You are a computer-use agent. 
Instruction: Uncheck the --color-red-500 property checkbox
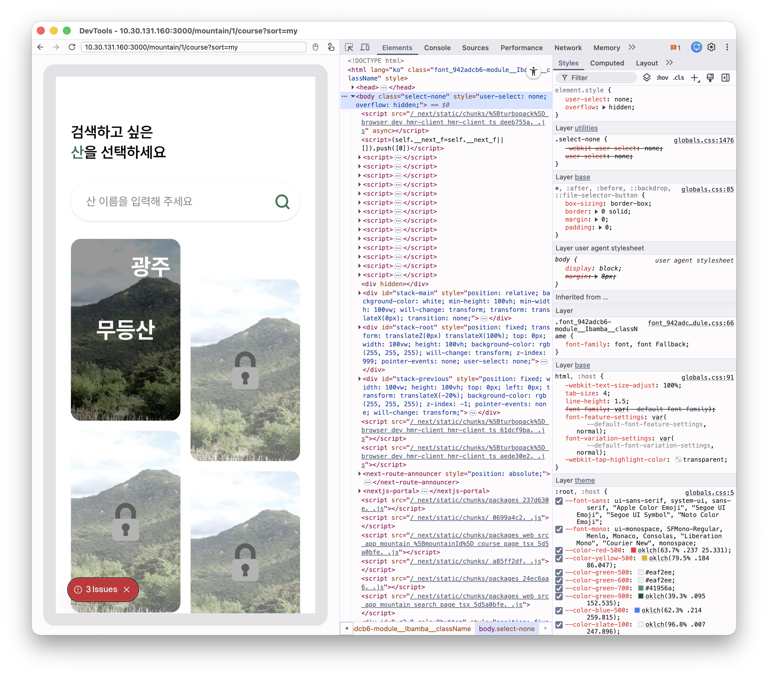click(559, 550)
